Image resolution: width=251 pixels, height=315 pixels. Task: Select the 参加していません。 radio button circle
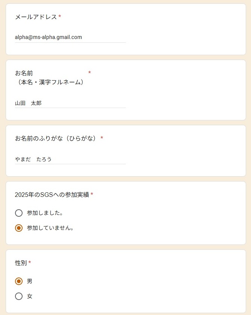(19, 228)
